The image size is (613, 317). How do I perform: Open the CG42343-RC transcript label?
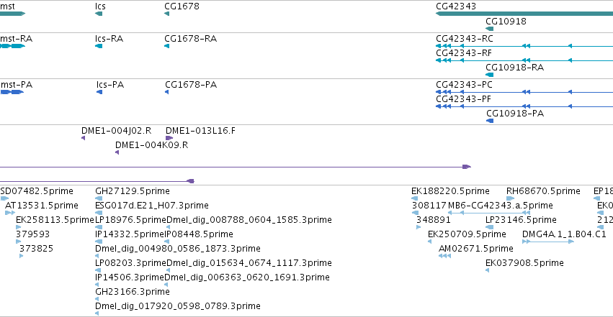[465, 39]
